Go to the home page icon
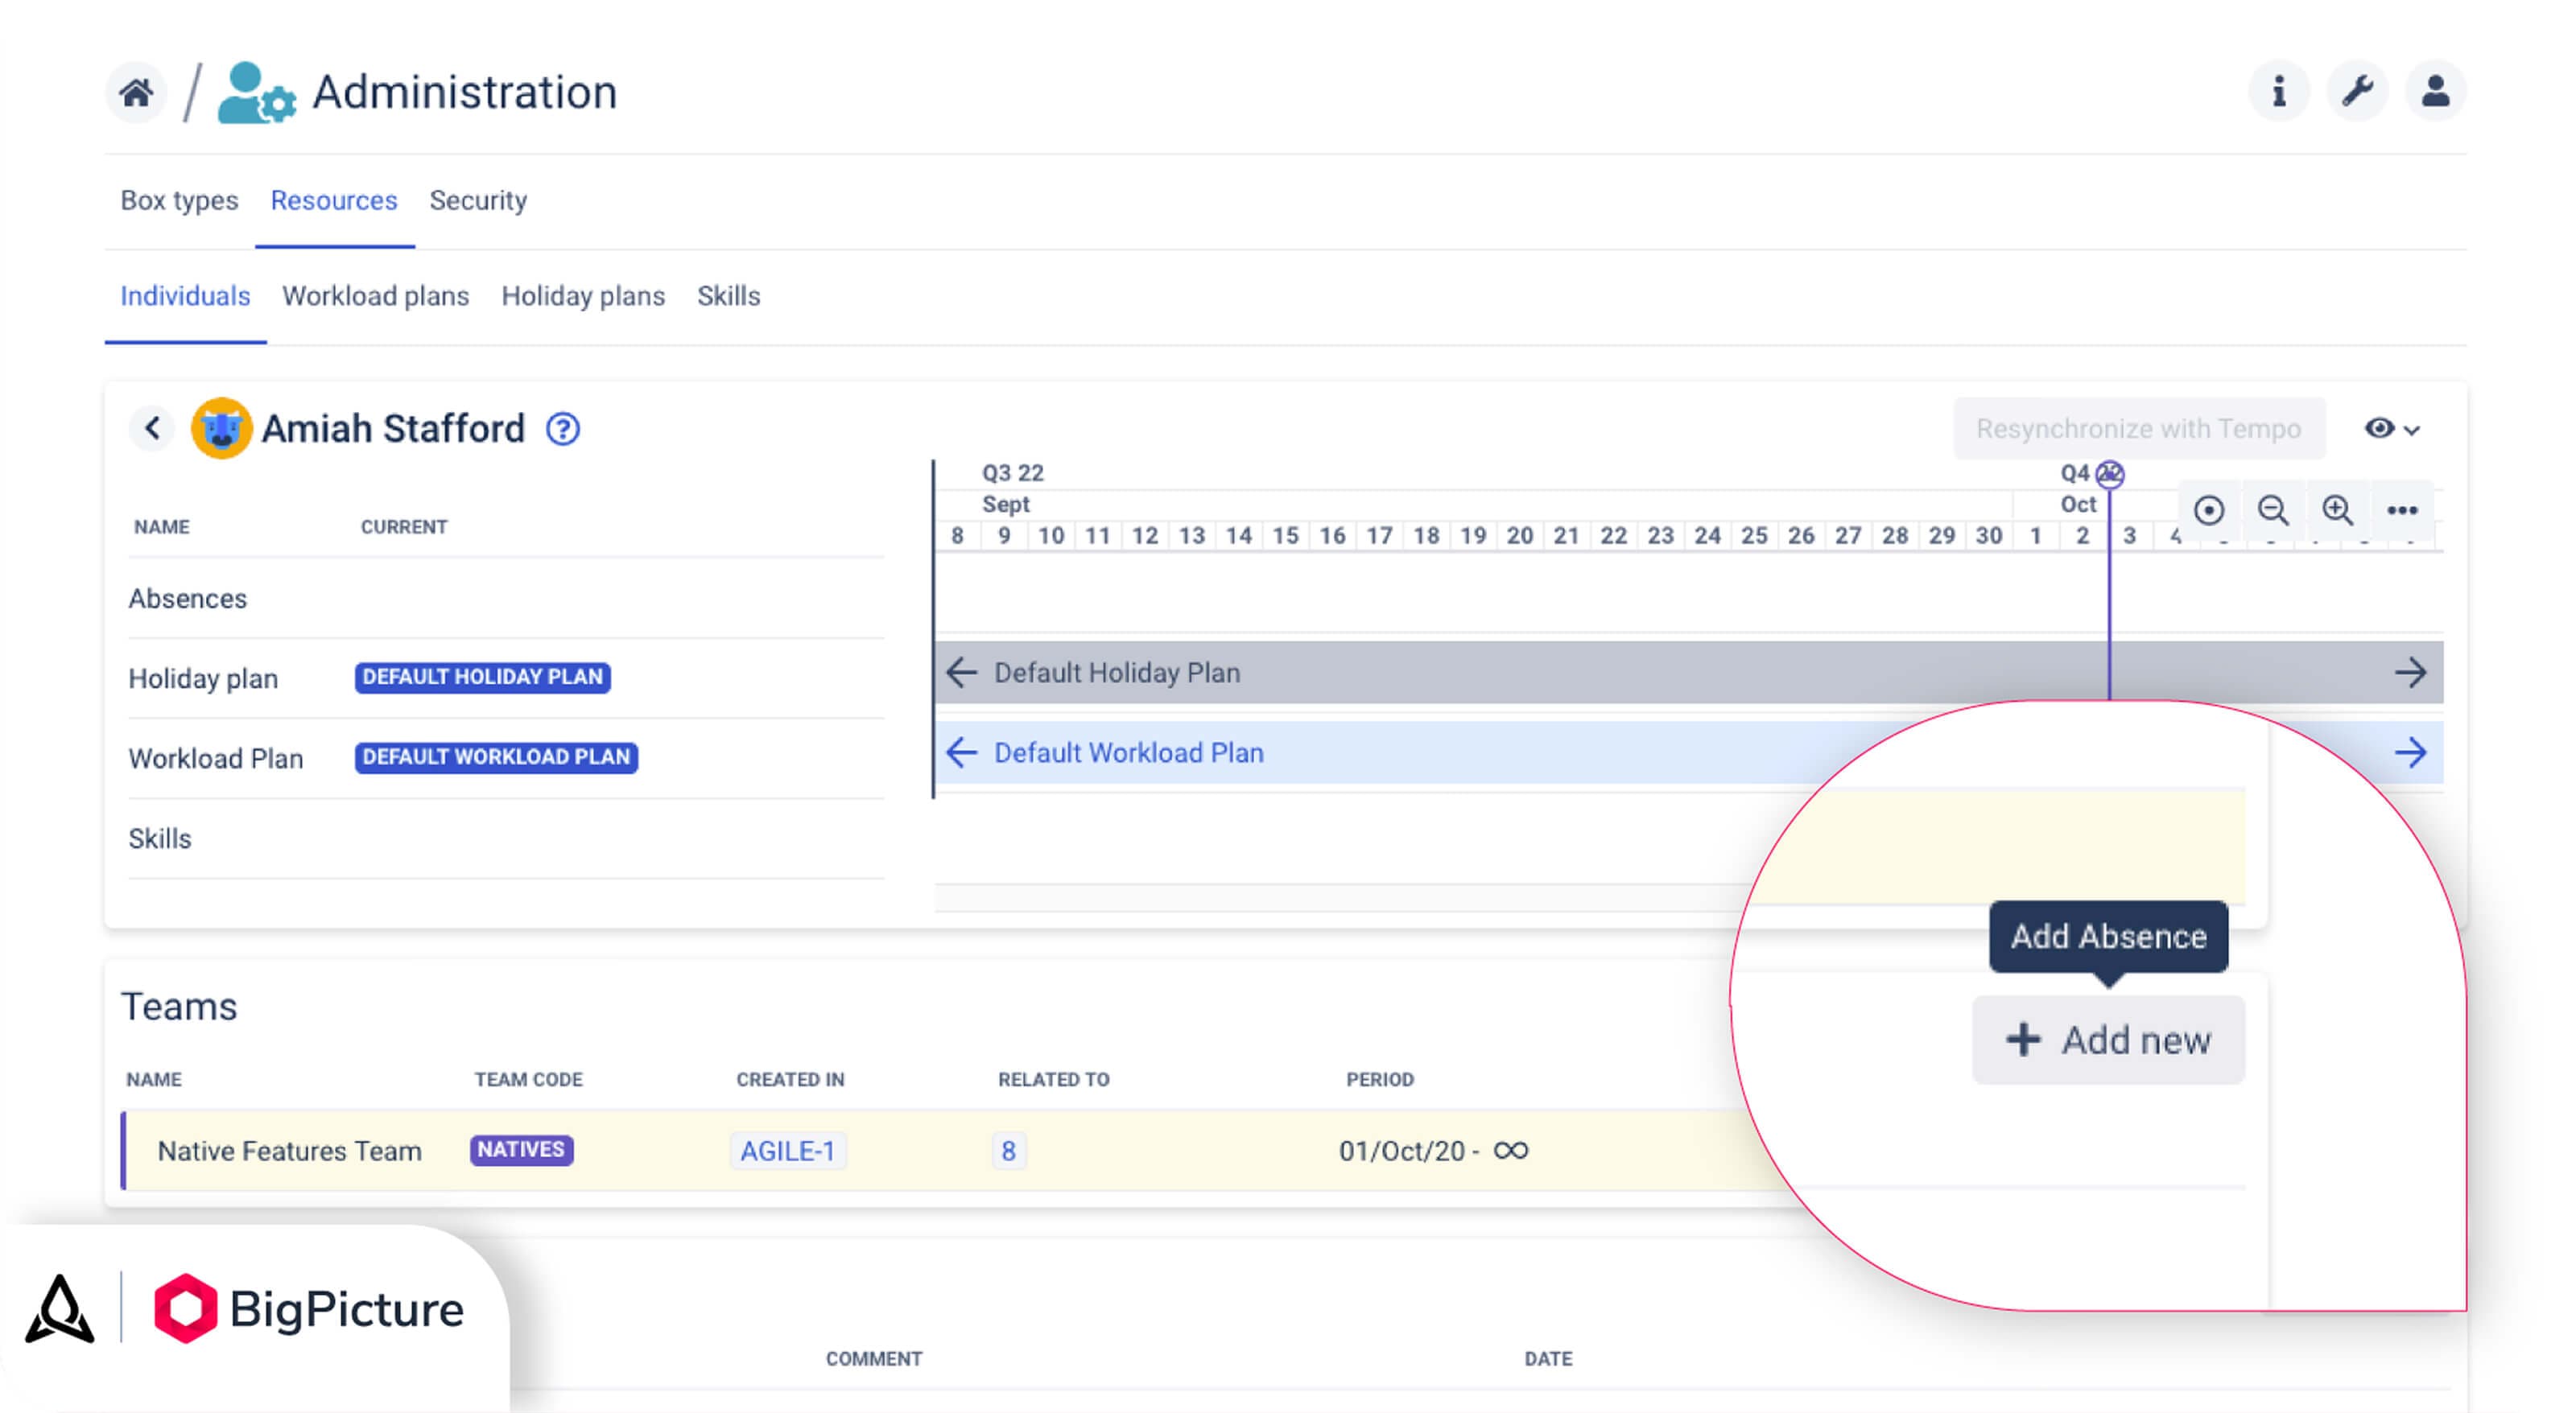The image size is (2576, 1413). [136, 93]
